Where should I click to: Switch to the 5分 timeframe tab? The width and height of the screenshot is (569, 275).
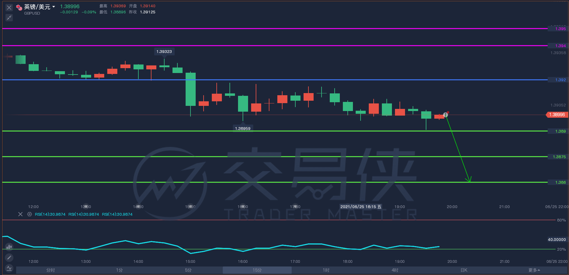188,270
